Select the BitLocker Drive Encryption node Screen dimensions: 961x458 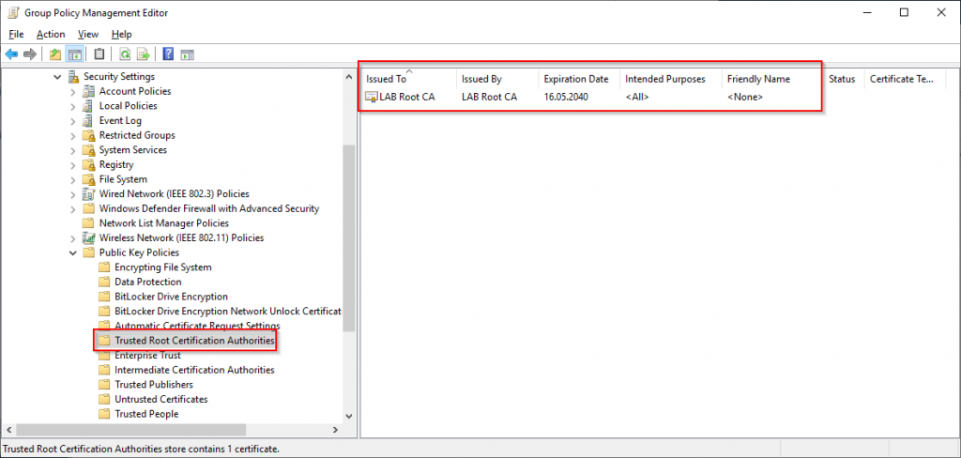tap(171, 297)
